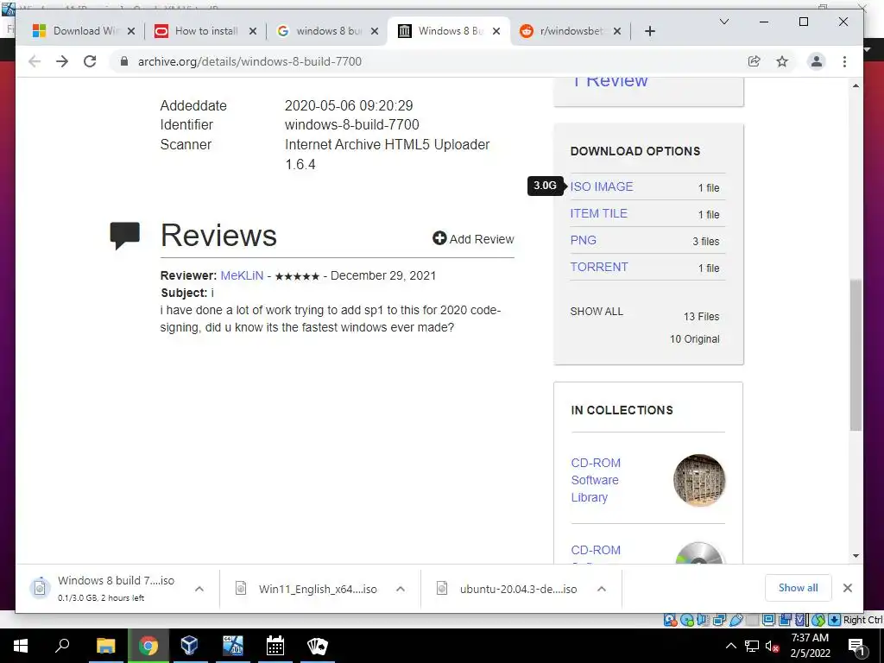Viewport: 884px width, 663px height.
Task: Open the Windows Start menu
Action: coord(21,646)
